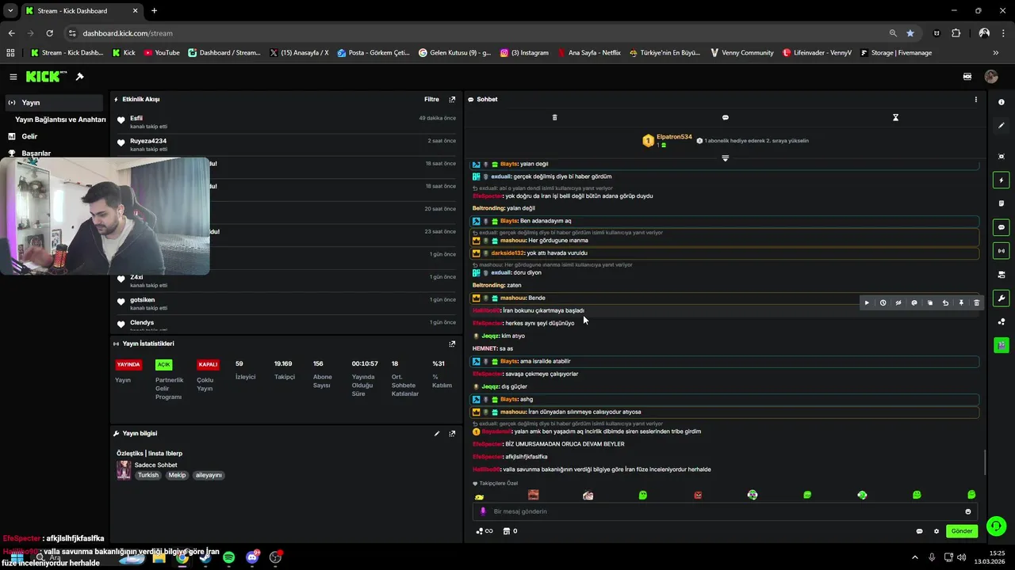The image size is (1015, 570).
Task: Click the Gönder send button
Action: [x=962, y=531]
